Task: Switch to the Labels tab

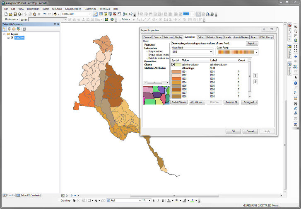Action: (227, 37)
